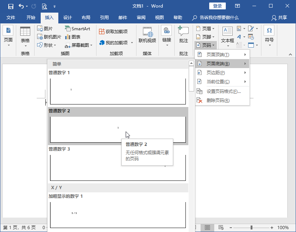Choose Format Page Numbers (设置页码格式)

[222, 92]
